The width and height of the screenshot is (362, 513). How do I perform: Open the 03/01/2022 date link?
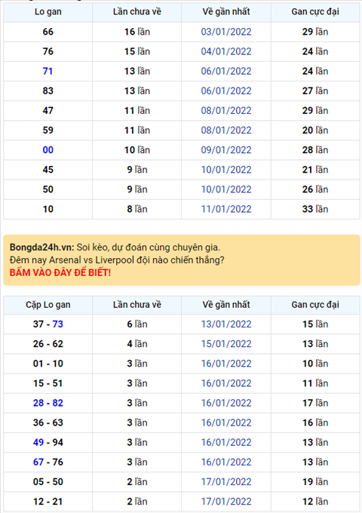226,32
